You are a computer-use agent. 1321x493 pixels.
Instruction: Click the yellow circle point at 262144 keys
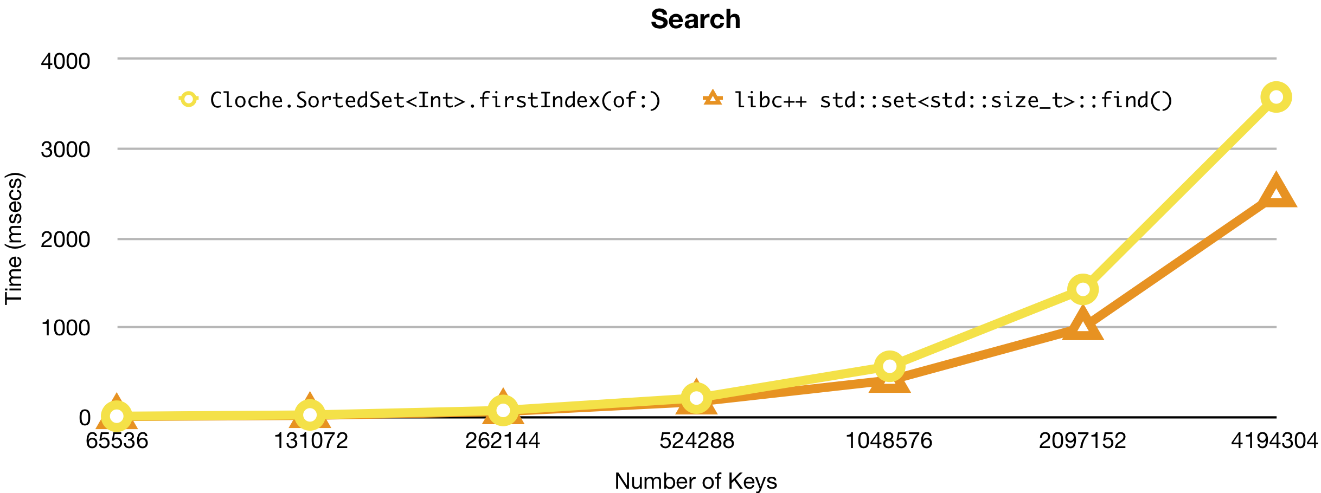pyautogui.click(x=503, y=410)
